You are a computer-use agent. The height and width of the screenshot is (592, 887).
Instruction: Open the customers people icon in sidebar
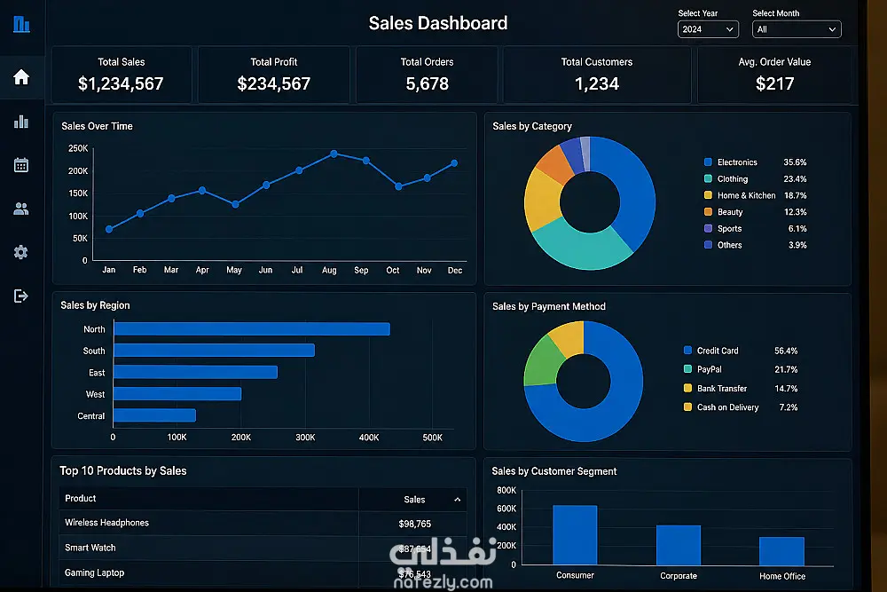(x=21, y=209)
